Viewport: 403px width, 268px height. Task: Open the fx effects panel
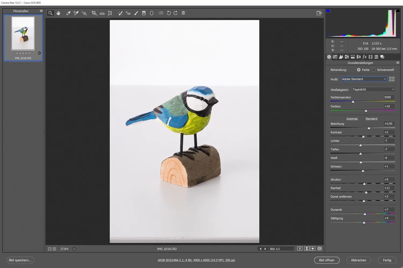(365, 57)
